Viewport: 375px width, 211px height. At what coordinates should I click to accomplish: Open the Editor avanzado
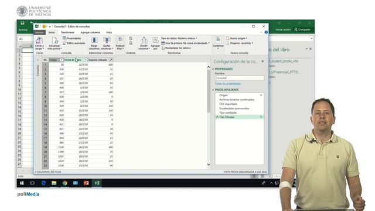(74, 43)
